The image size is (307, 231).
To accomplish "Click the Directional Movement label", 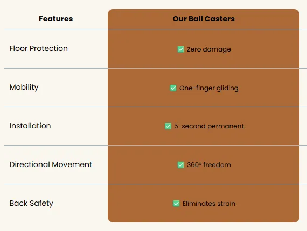I will [51, 164].
